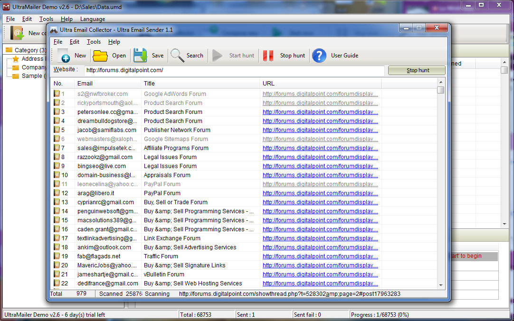The image size is (514, 321).
Task: Open the Edit menu in Email Collector
Action: [x=75, y=42]
